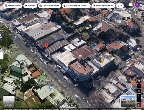Click the Rodiño Materiales Eléctricos label text
The width and height of the screenshot is (144, 110).
click(46, 82)
